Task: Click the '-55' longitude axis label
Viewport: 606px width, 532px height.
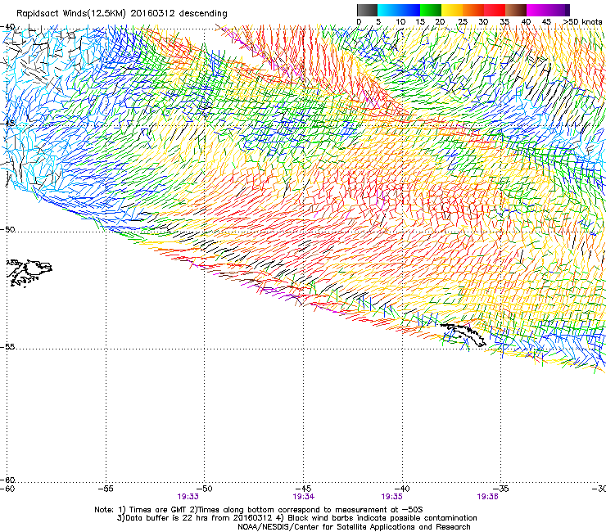Action: 106,489
